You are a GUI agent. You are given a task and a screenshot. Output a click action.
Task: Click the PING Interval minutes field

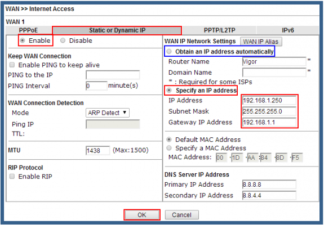[96, 86]
